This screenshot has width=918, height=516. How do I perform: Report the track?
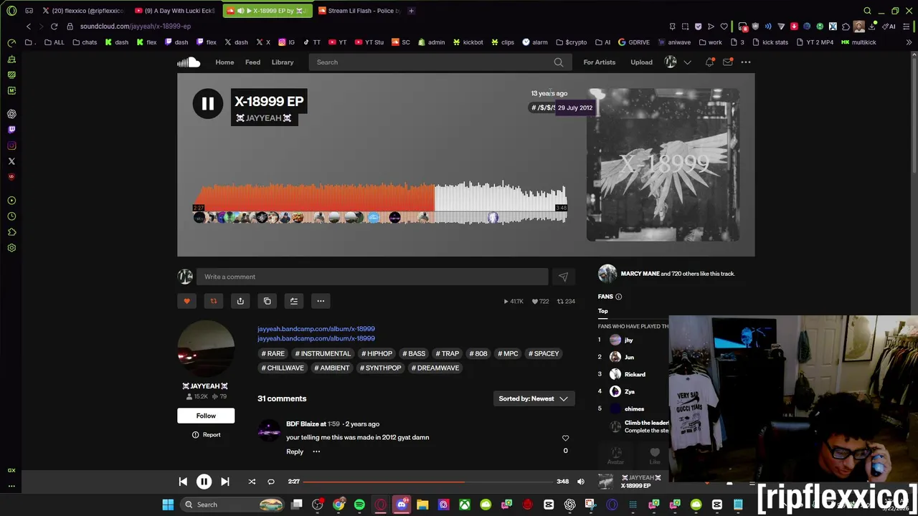tap(206, 434)
